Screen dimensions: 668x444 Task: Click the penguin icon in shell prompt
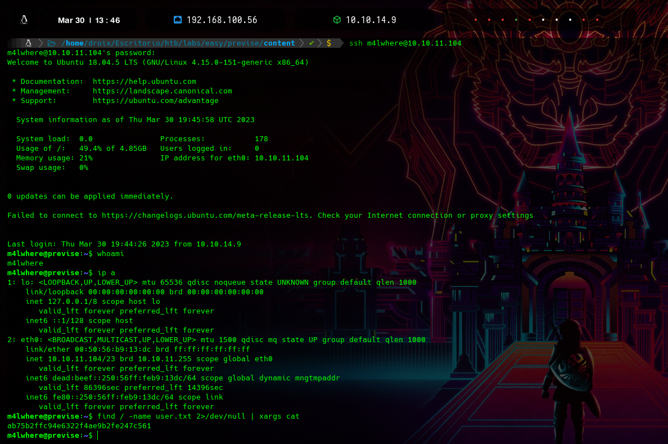click(x=28, y=43)
